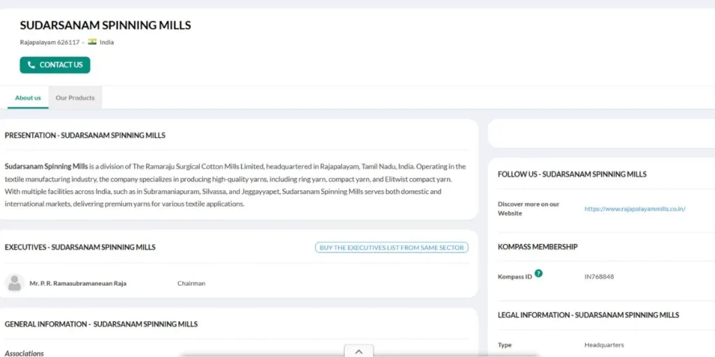Switch to the About us tab
715x357 pixels.
pos(28,98)
